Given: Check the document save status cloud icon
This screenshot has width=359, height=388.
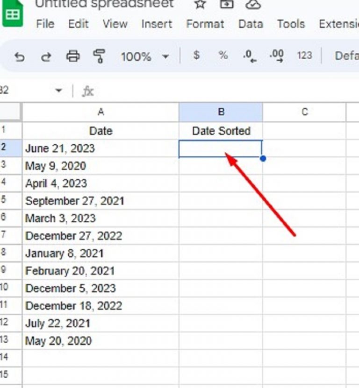Looking at the screenshot, I should (x=253, y=5).
